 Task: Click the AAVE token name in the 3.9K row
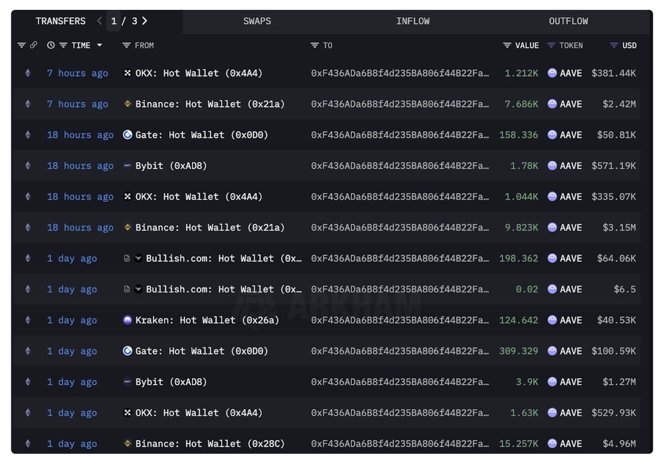click(571, 382)
